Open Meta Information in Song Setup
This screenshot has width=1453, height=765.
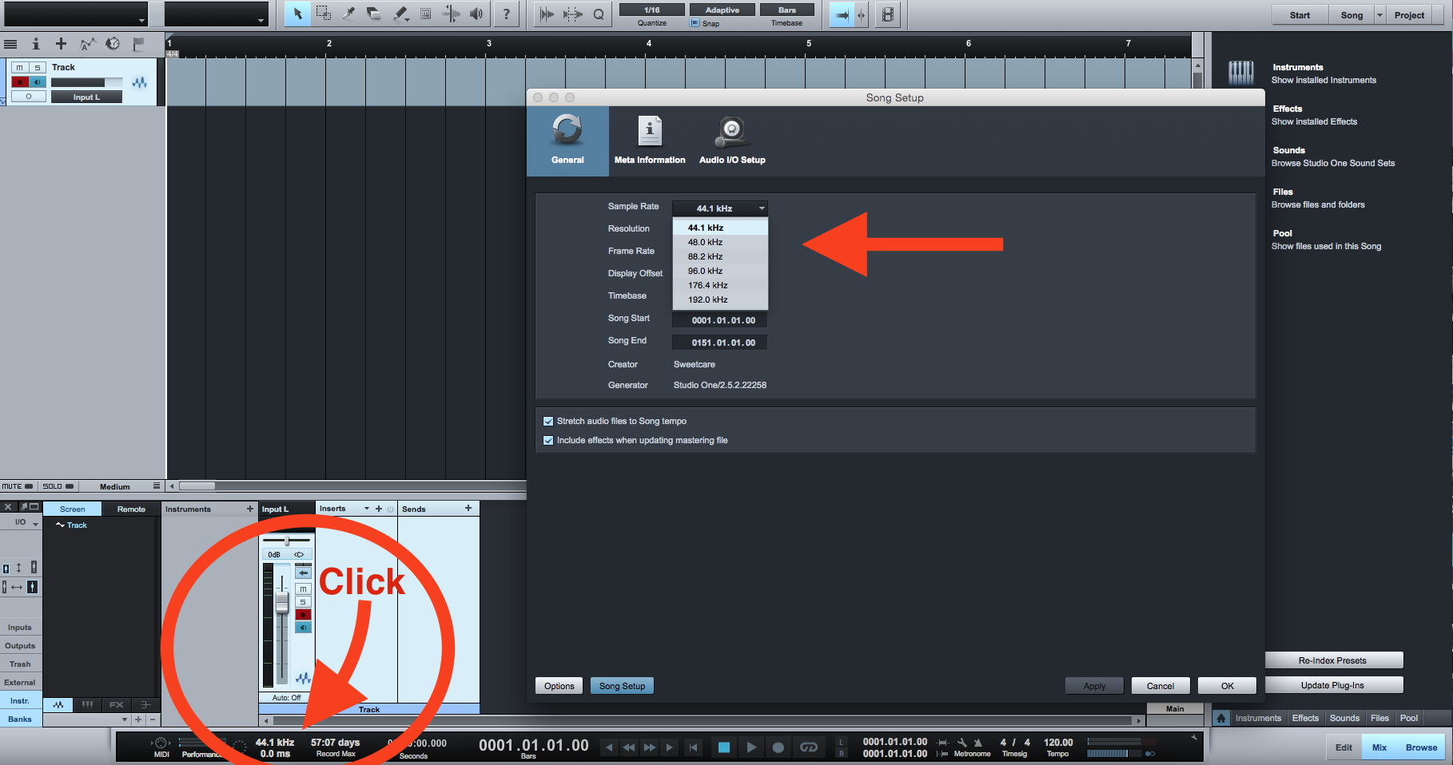649,139
